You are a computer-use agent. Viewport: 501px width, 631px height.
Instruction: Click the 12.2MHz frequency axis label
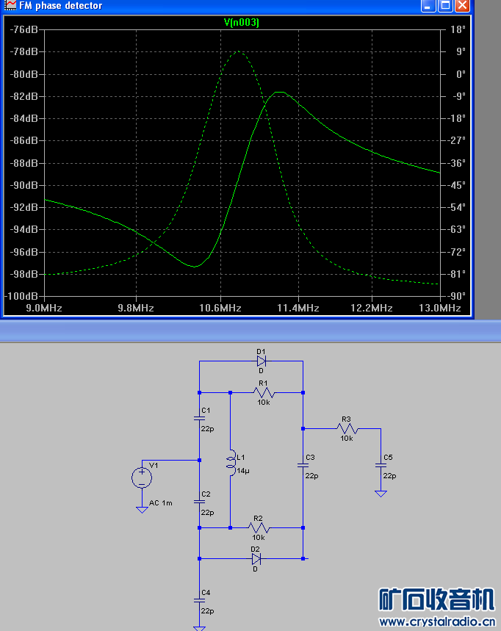pos(372,309)
